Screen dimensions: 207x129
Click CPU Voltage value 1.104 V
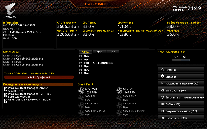pos(124,26)
